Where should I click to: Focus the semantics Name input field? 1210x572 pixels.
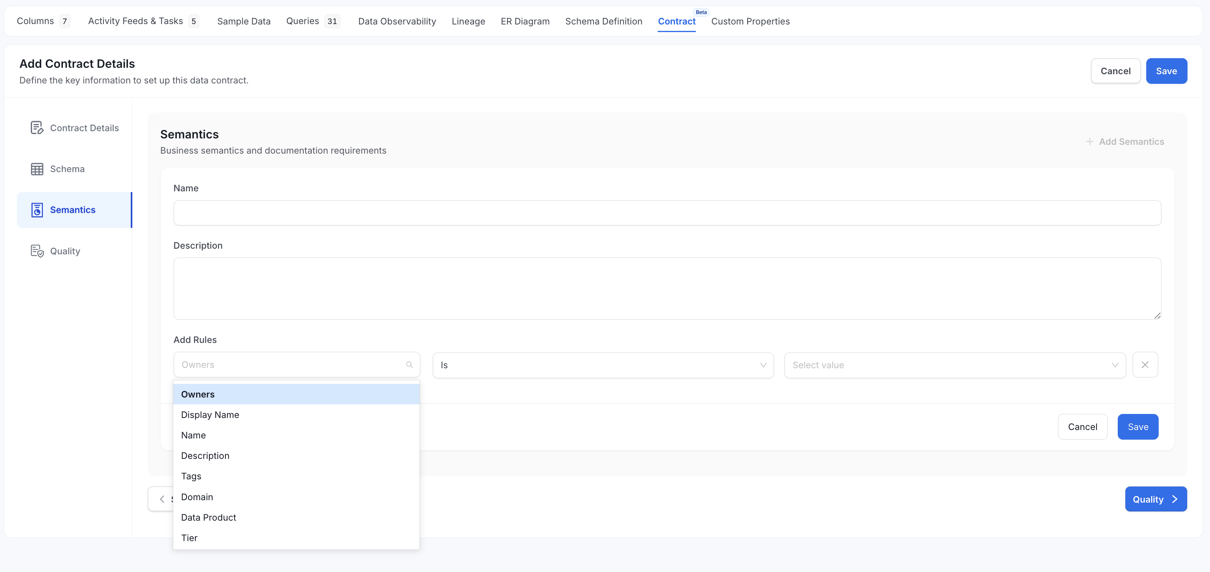click(x=667, y=213)
